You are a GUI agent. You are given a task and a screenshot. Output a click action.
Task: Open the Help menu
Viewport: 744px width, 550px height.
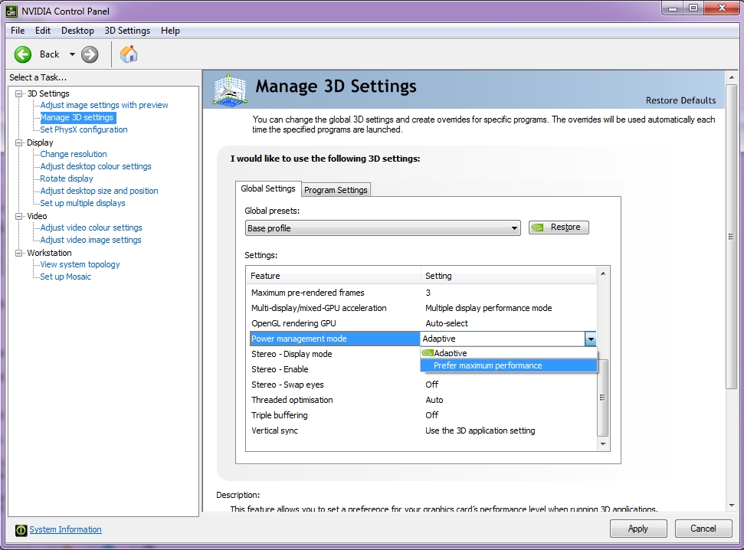pyautogui.click(x=170, y=31)
